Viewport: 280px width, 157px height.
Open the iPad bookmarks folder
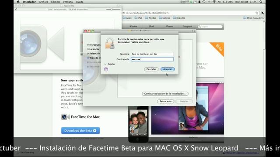pos(138,18)
